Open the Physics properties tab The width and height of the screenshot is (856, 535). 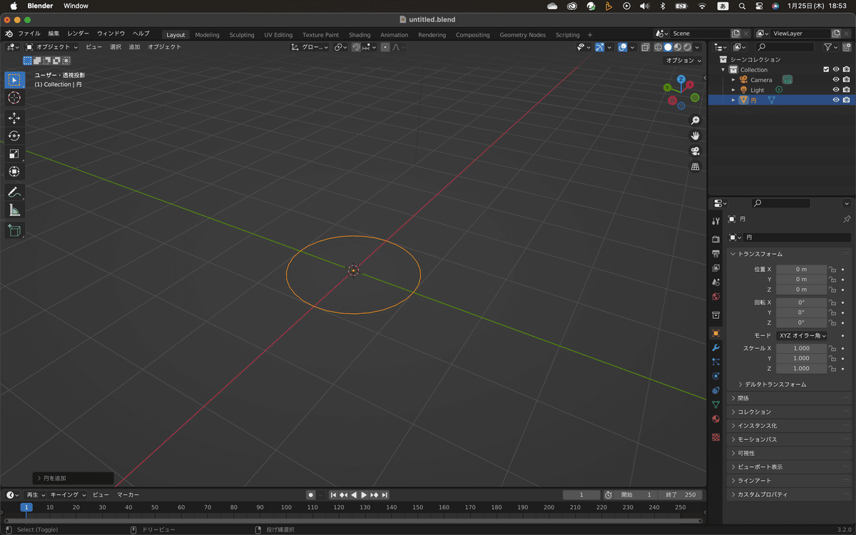716,376
